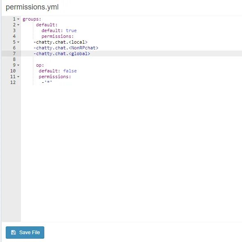
Task: Click the op: key text
Action: pyautogui.click(x=40, y=65)
